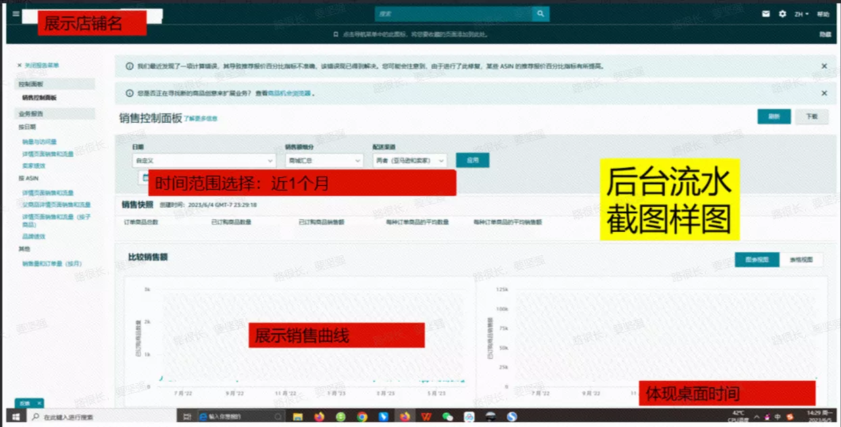Viewport: 841px width, 427px height.
Task: Launch WPS Office from the taskbar
Action: 426,416
